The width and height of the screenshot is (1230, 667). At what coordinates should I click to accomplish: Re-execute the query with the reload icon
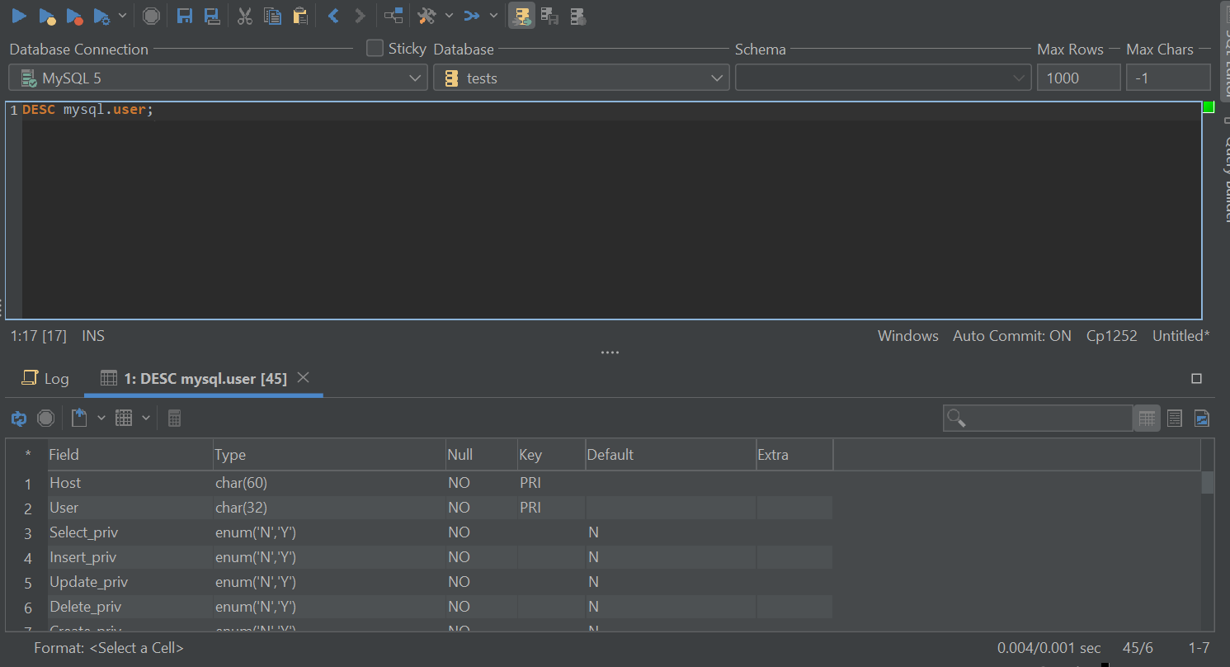pos(19,418)
